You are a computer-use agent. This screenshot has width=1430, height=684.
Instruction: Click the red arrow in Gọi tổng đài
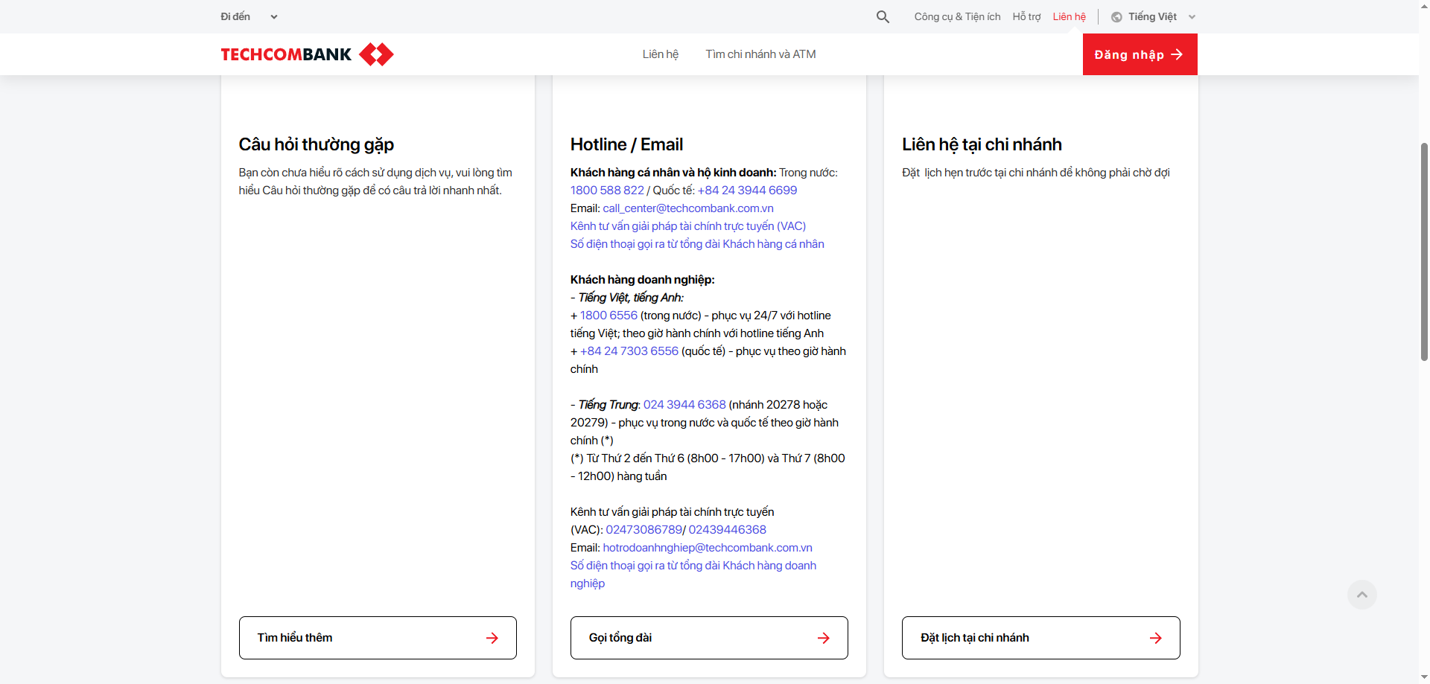point(824,638)
